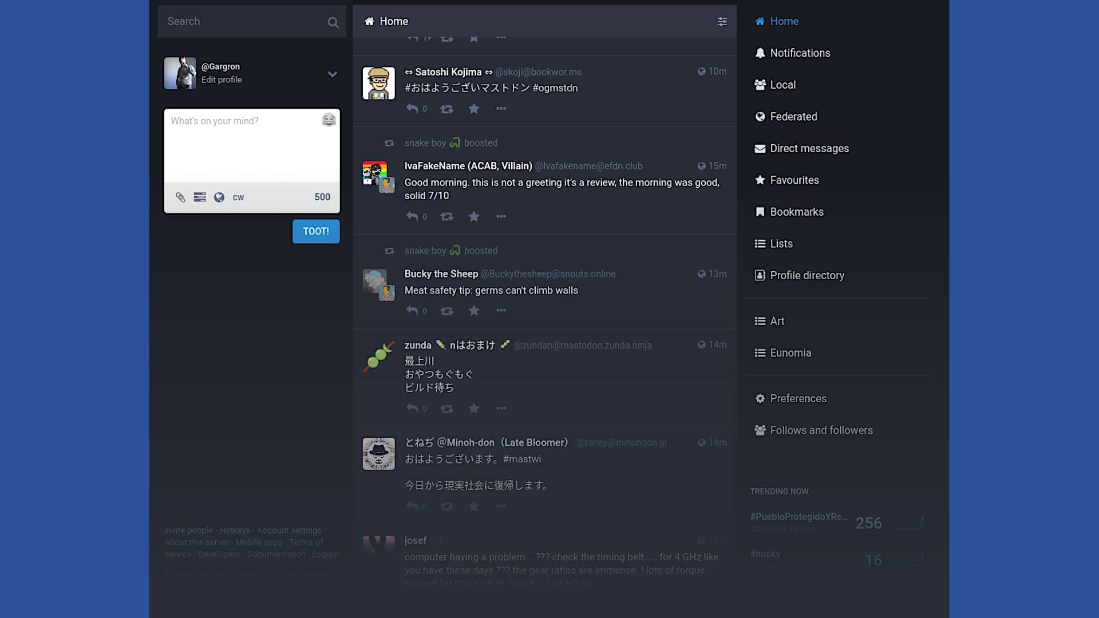Click the Local timeline icon
This screenshot has height=618, width=1099.
pos(760,85)
